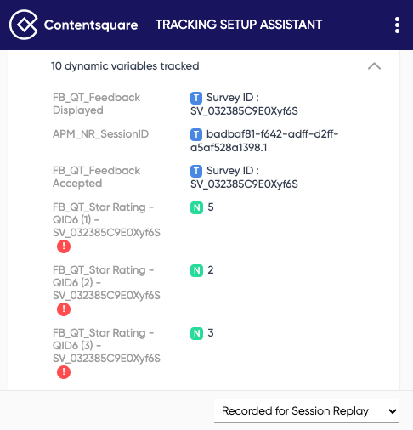
Task: Click the T type badge beside APM_NR_SessionID value
Action: tap(196, 134)
